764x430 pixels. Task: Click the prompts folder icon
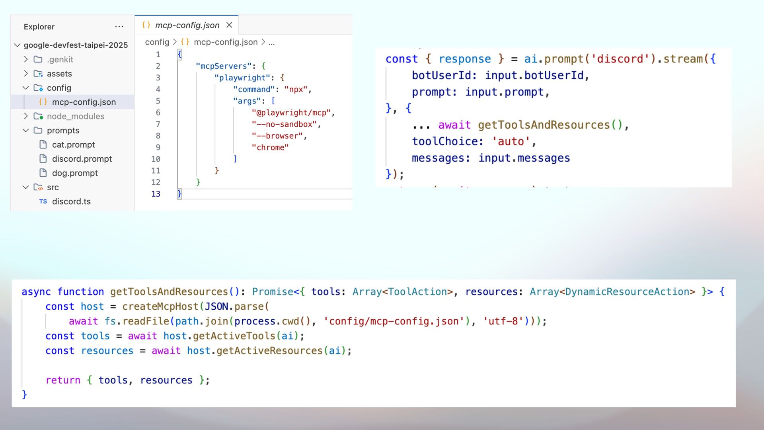click(38, 131)
